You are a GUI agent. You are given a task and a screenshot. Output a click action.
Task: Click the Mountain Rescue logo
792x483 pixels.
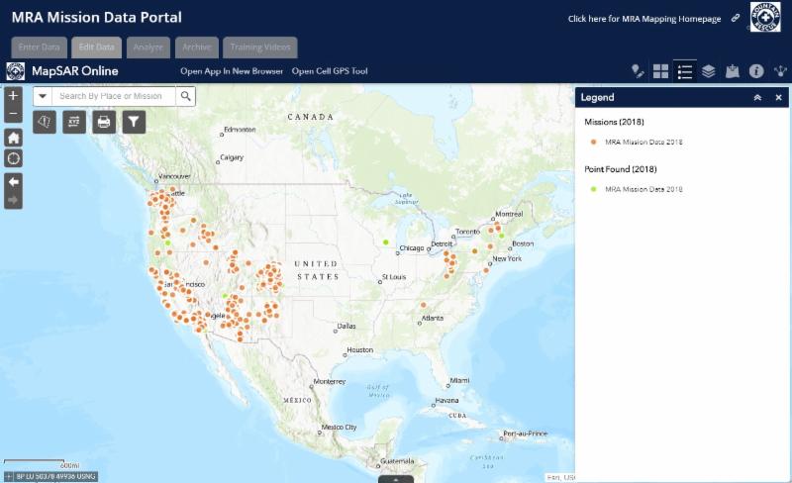[765, 17]
